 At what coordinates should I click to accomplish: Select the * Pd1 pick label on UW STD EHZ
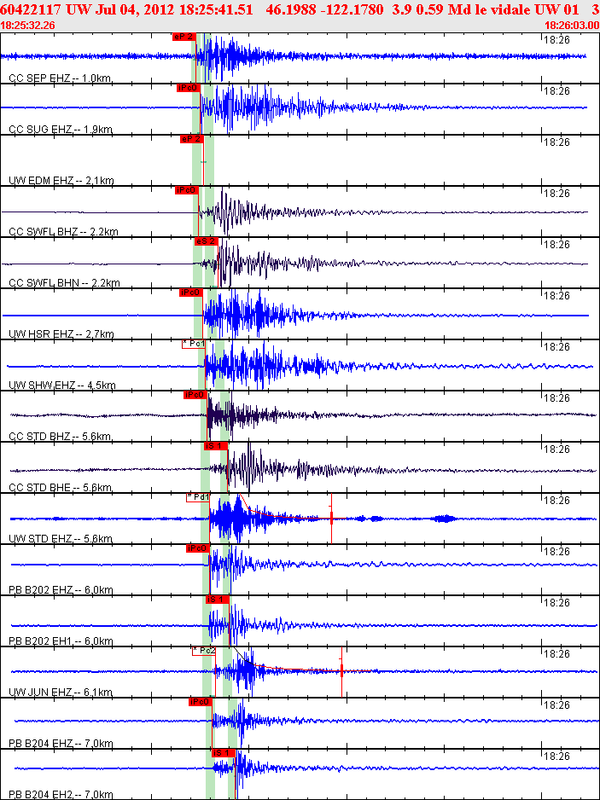(198, 497)
